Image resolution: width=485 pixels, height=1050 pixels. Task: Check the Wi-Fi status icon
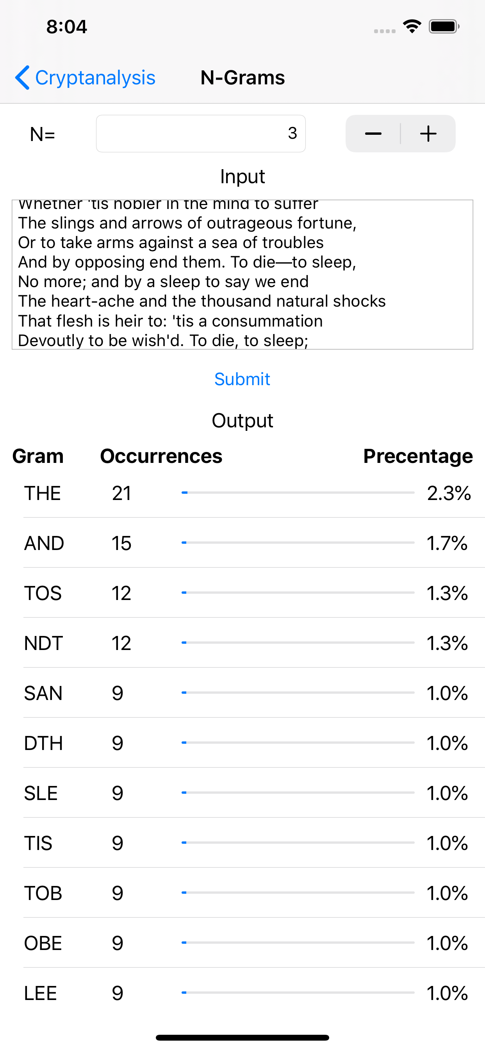click(x=412, y=27)
